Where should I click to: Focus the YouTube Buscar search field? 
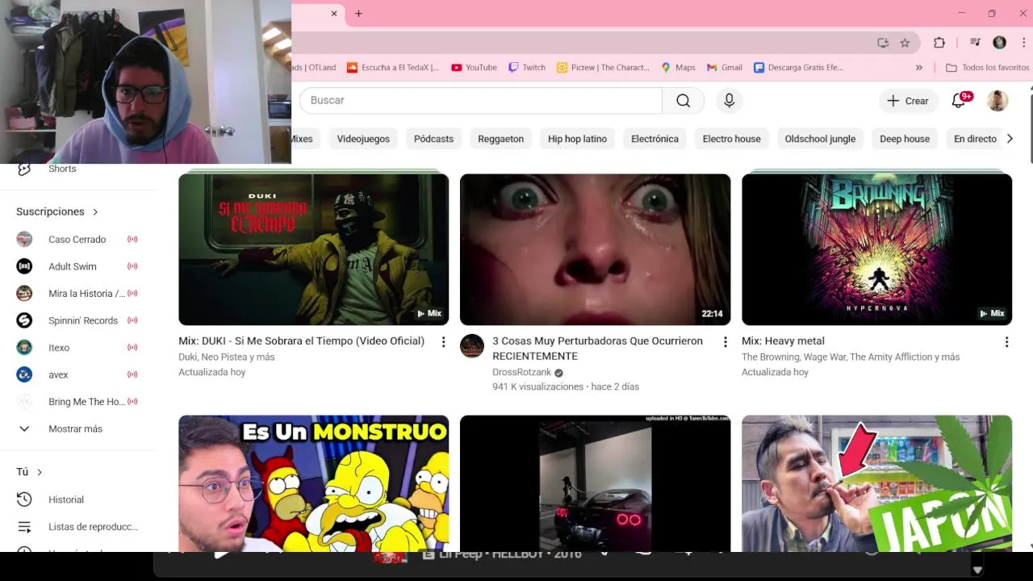tap(480, 100)
